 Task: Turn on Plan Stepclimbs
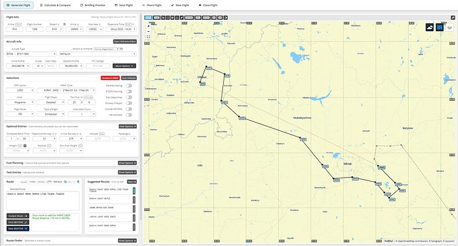[129, 97]
